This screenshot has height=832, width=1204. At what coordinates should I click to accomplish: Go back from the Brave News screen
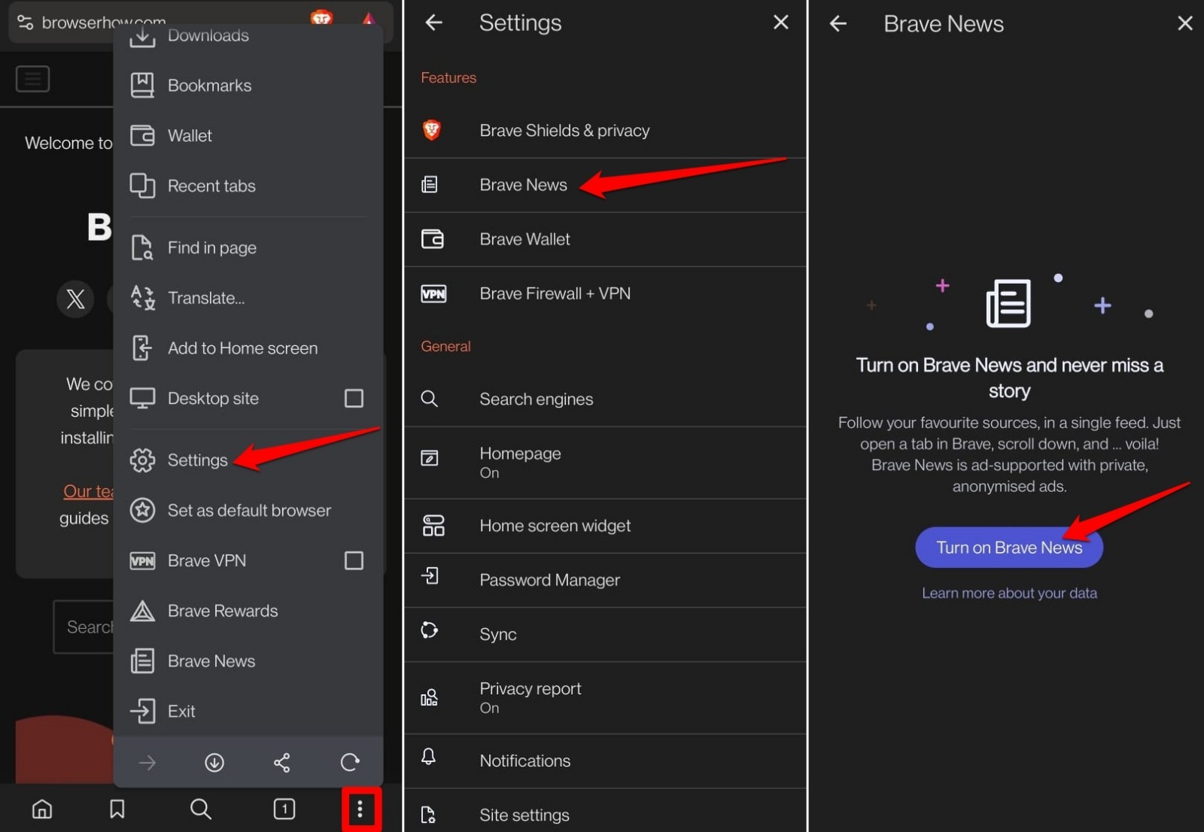coord(838,24)
